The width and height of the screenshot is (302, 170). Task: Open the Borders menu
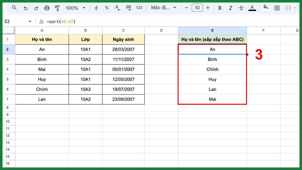point(277,8)
